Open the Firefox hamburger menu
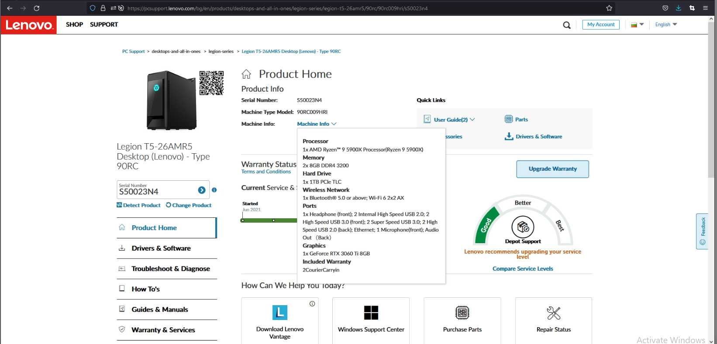 (705, 8)
